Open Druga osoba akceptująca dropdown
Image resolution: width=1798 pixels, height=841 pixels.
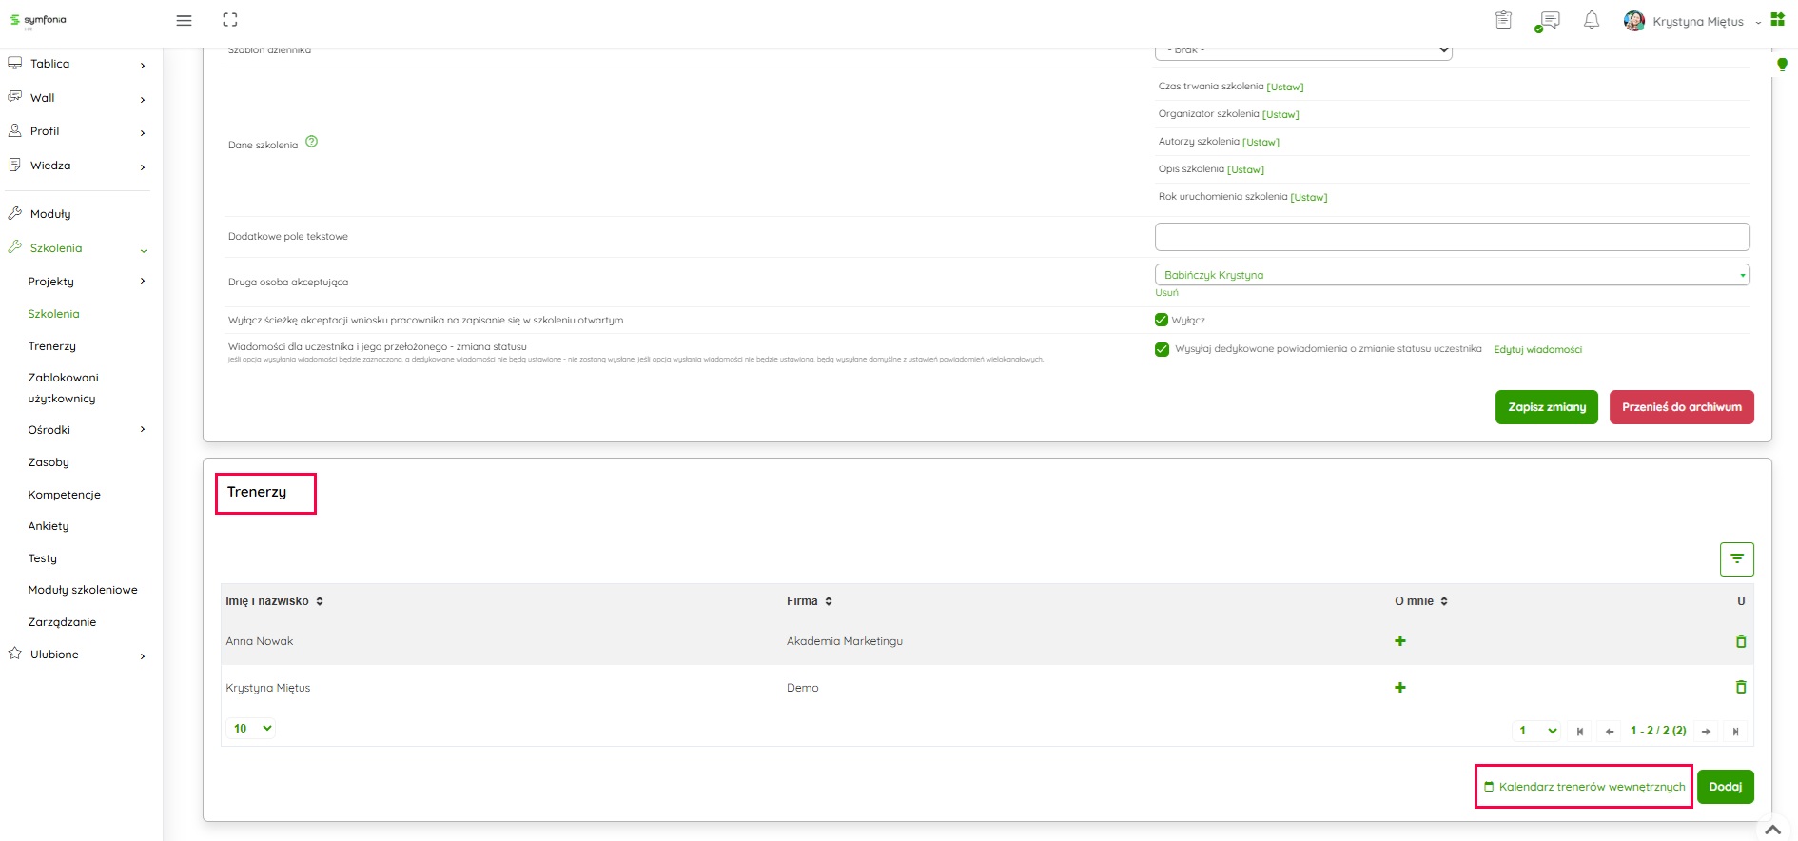point(1452,275)
